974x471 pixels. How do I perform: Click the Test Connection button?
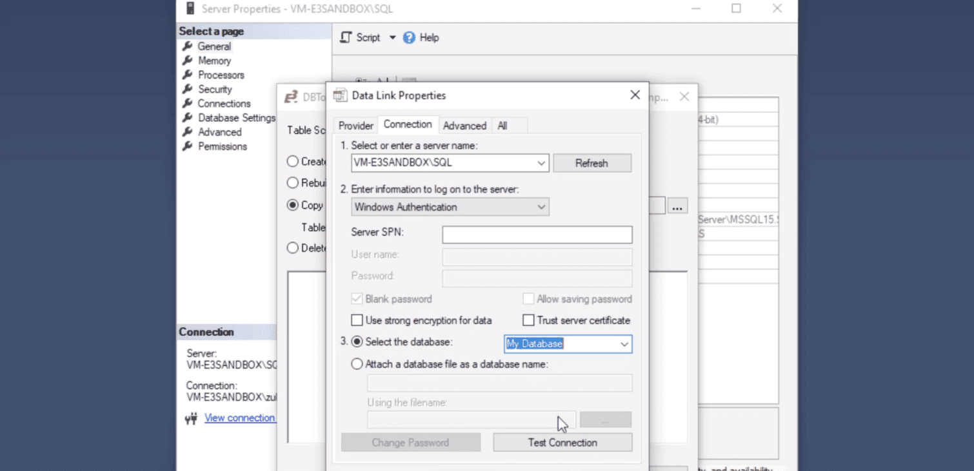coord(562,443)
